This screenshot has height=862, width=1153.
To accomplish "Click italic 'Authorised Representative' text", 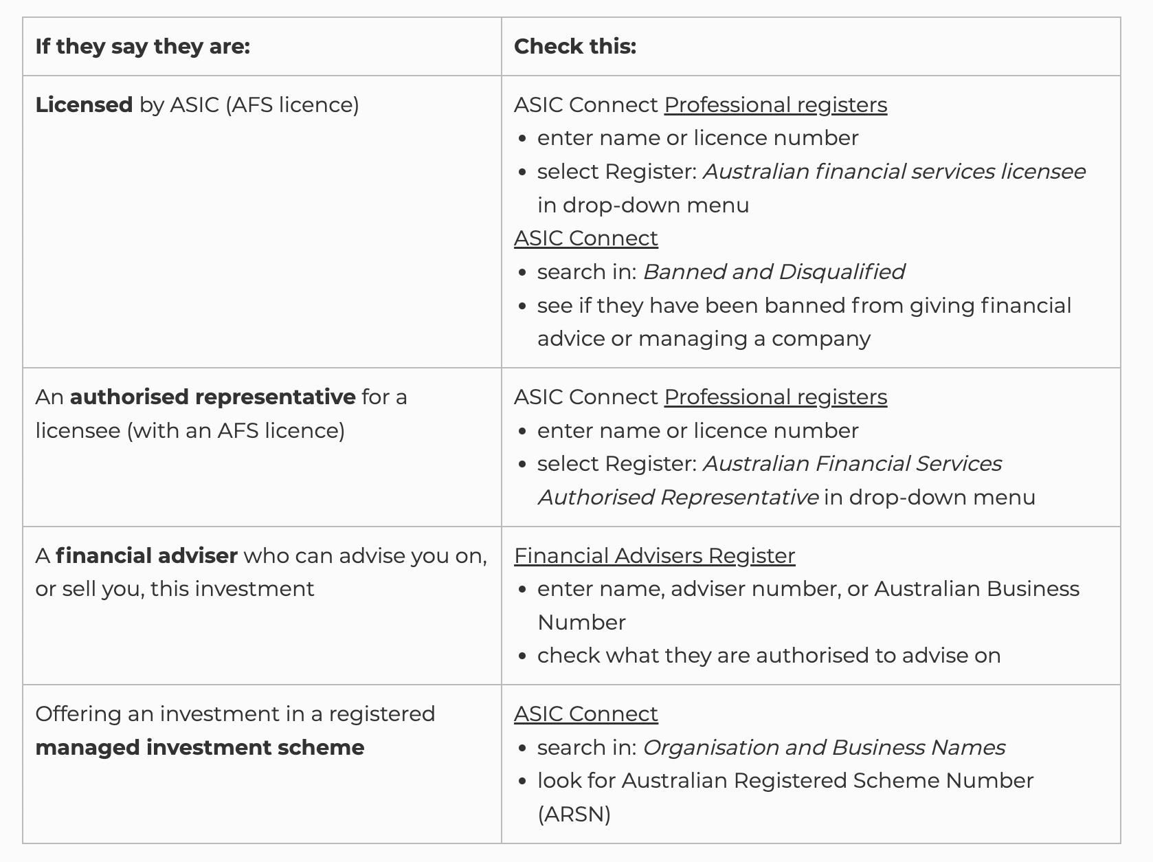I will point(678,498).
